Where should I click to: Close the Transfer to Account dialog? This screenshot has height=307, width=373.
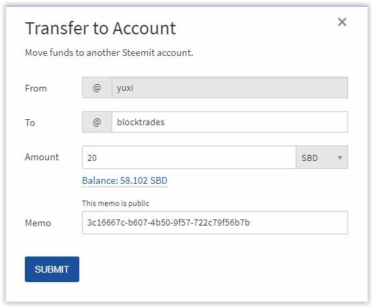point(342,22)
